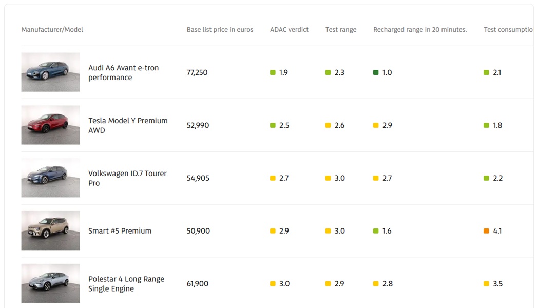Click the yellow 2.6 test range swatch for Tesla
Image resolution: width=538 pixels, height=308 pixels.
(328, 126)
